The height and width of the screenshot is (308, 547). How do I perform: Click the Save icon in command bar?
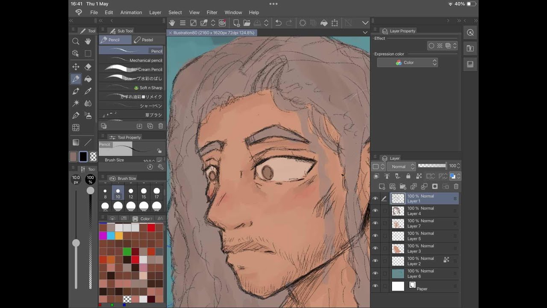pos(257,23)
